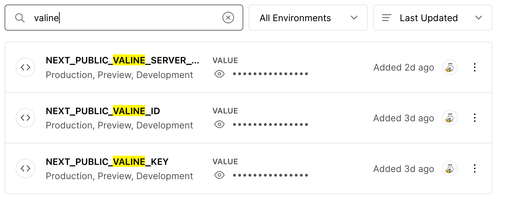
Task: Focus the search field containing valine
Action: pos(124,18)
